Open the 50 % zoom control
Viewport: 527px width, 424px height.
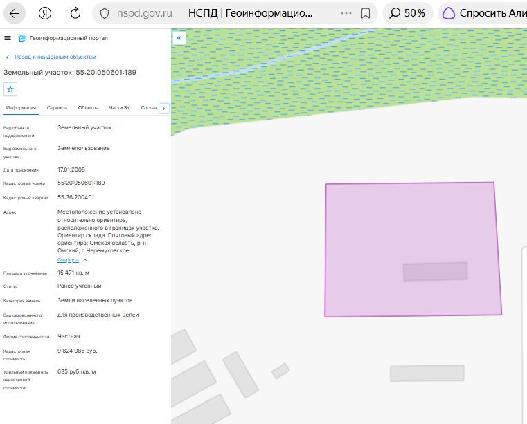point(407,13)
